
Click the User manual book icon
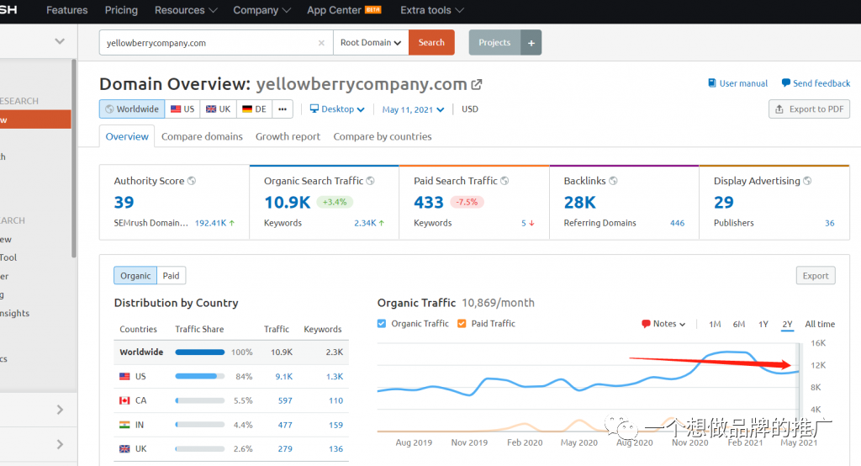[x=711, y=83]
